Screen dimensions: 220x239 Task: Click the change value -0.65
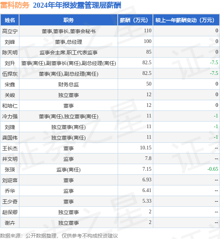click(213, 169)
